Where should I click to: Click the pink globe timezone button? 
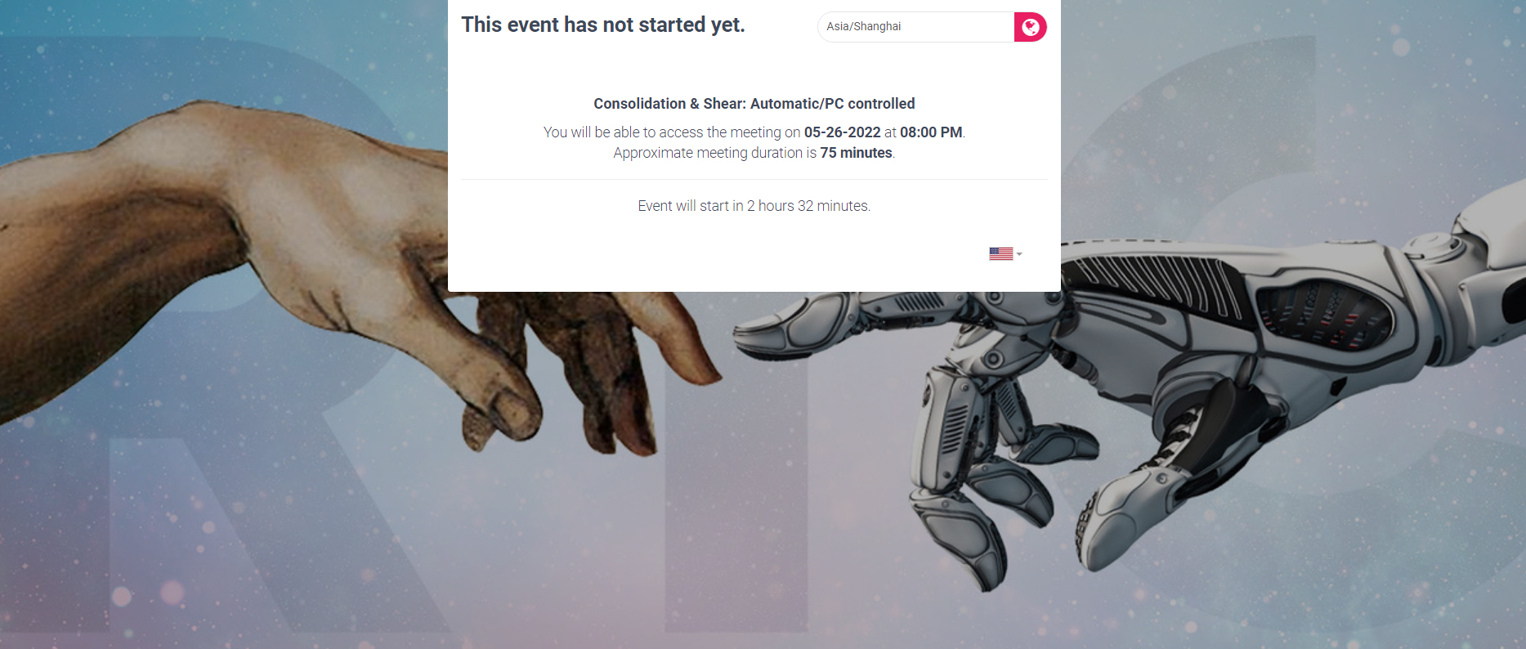point(1030,27)
